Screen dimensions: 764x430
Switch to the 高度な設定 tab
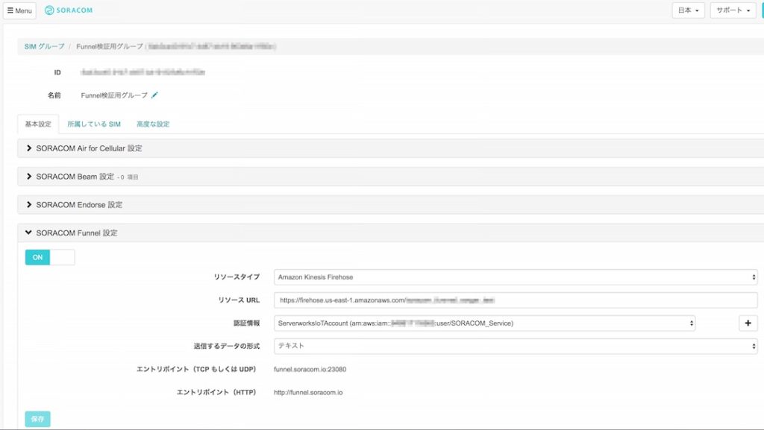(x=153, y=124)
